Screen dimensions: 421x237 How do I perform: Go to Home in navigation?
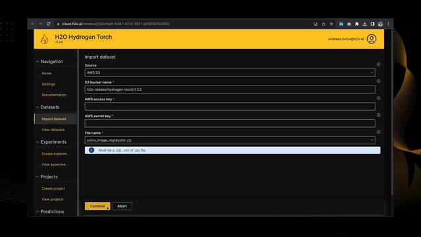click(47, 73)
